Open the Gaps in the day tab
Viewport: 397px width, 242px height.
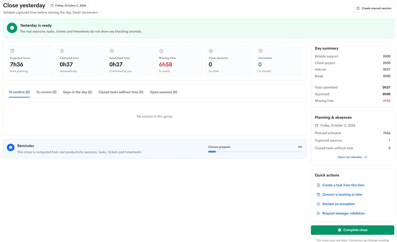77,92
